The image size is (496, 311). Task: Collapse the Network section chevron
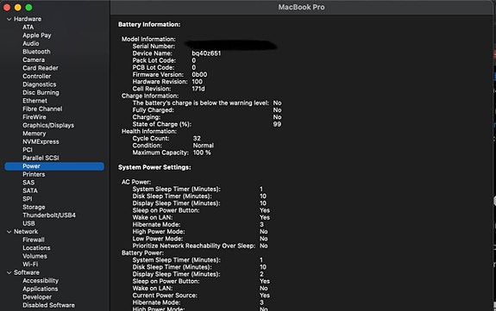coord(9,232)
